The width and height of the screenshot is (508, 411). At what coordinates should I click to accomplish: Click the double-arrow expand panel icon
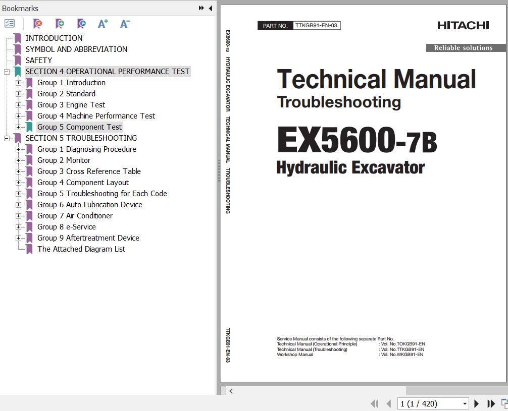coord(201,8)
